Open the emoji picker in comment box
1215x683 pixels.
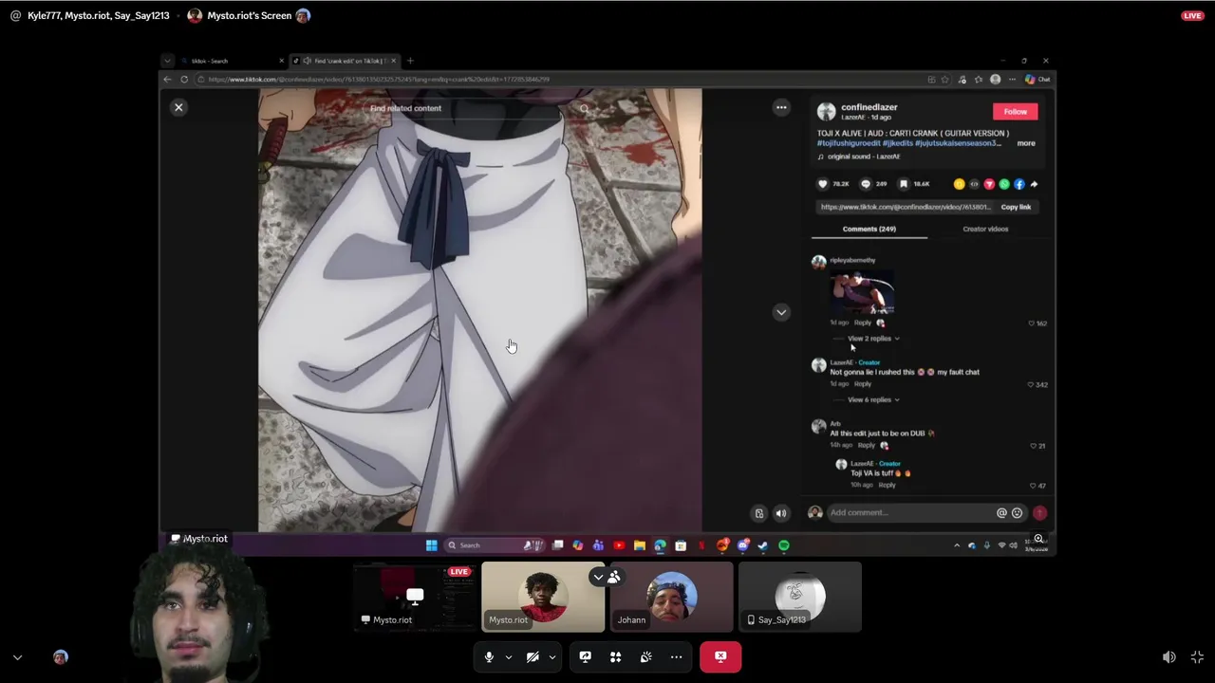coord(1017,513)
